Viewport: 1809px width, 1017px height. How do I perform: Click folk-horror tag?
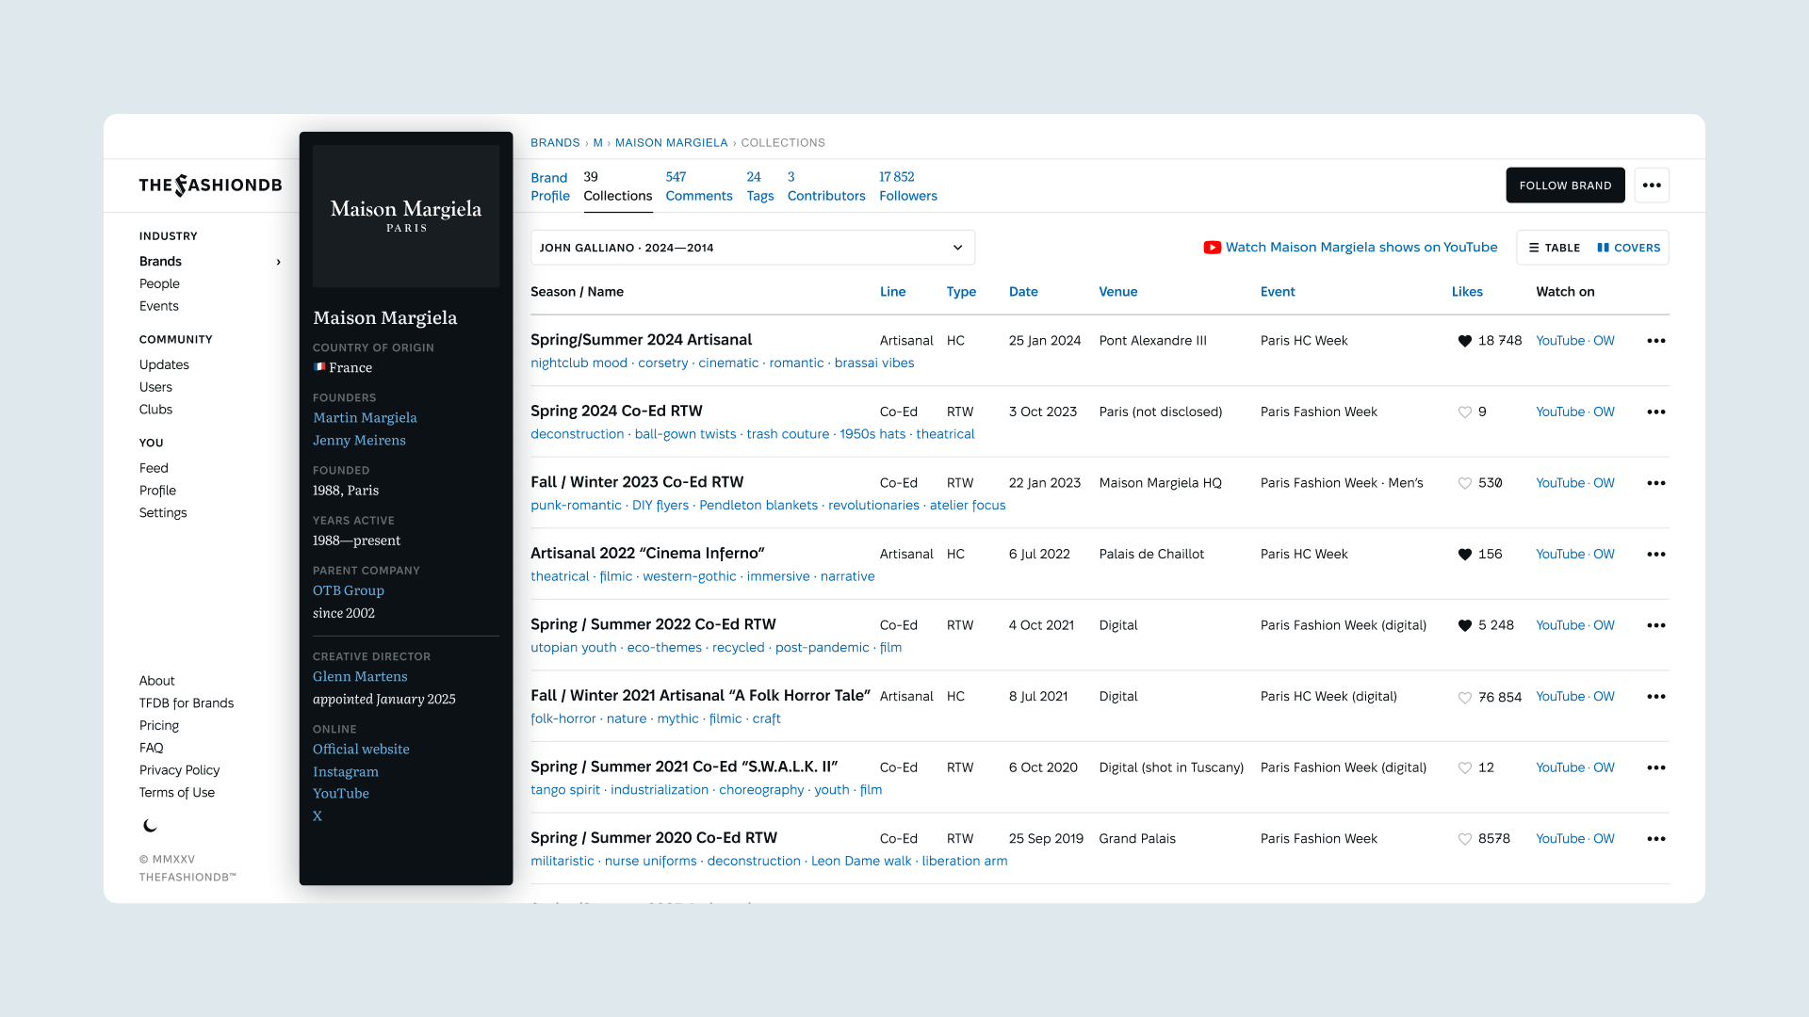562,719
